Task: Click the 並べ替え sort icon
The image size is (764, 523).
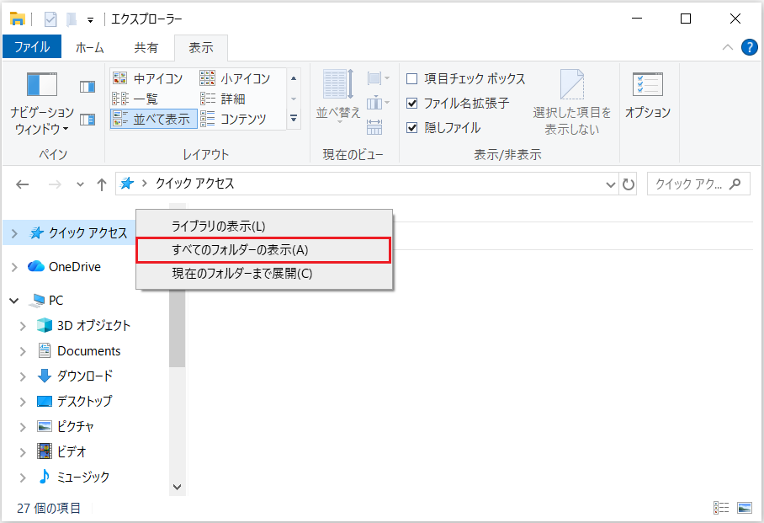Action: tap(338, 93)
